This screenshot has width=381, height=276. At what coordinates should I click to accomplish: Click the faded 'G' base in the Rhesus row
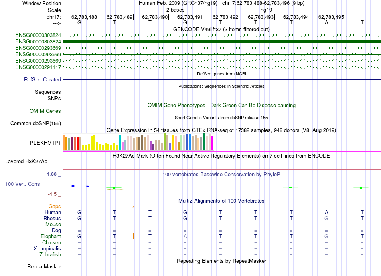[x=326, y=218]
